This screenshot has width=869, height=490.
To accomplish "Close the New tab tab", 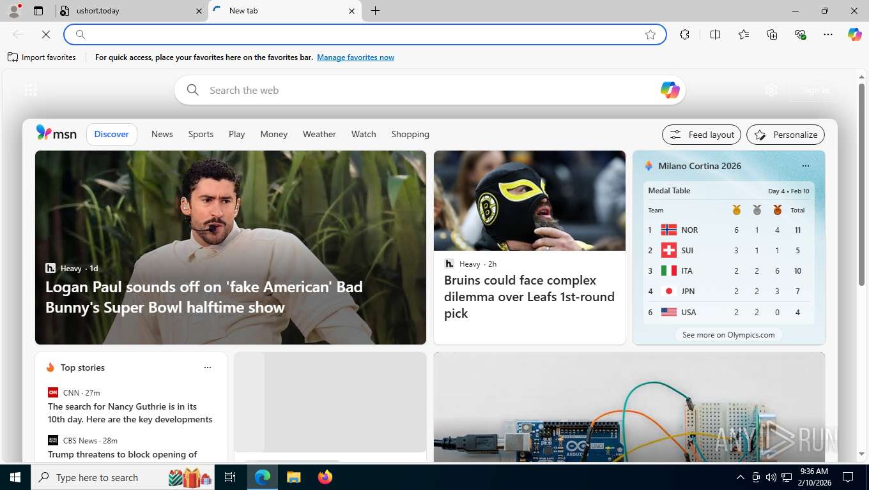I will click(x=351, y=11).
